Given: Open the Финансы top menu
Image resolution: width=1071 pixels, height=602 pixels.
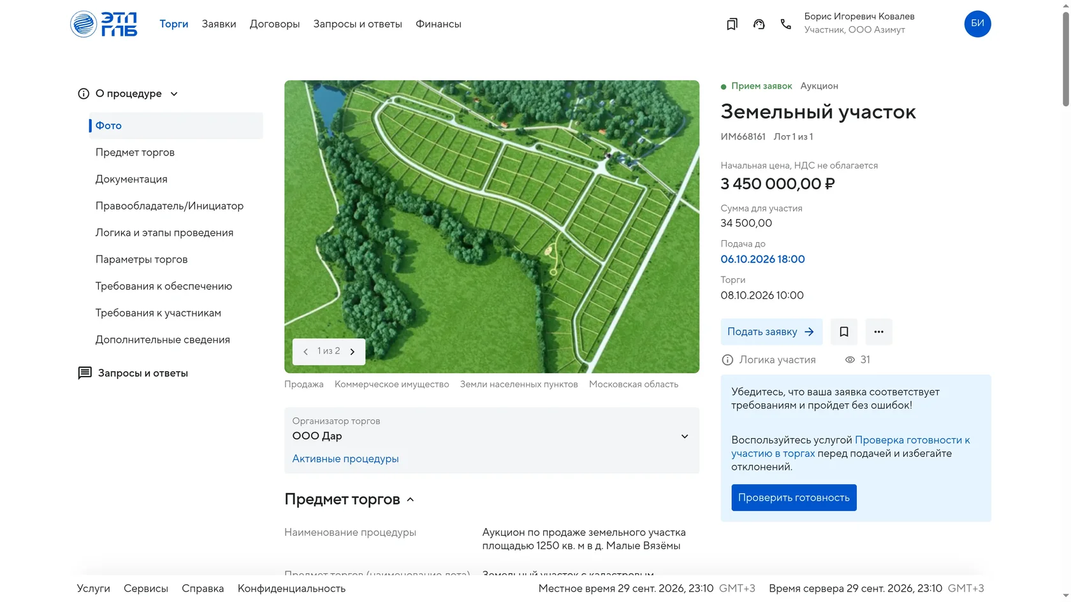Looking at the screenshot, I should (439, 24).
